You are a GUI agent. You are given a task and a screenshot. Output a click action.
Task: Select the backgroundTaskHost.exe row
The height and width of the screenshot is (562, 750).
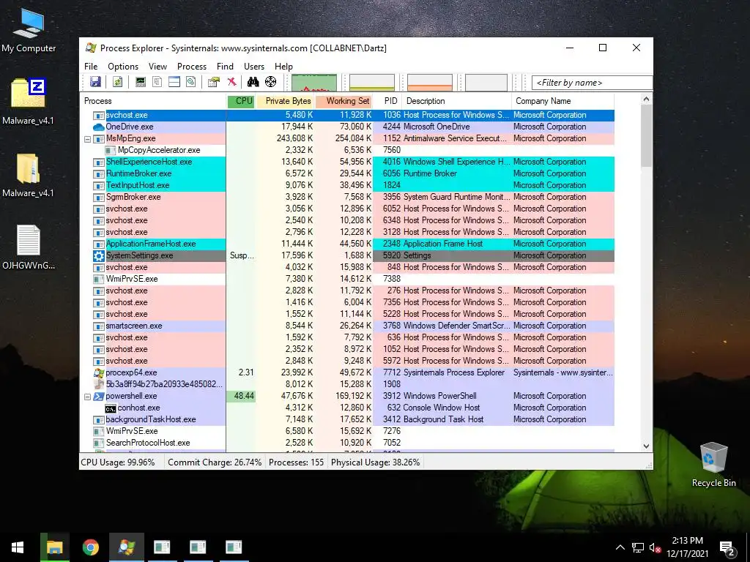[347, 419]
